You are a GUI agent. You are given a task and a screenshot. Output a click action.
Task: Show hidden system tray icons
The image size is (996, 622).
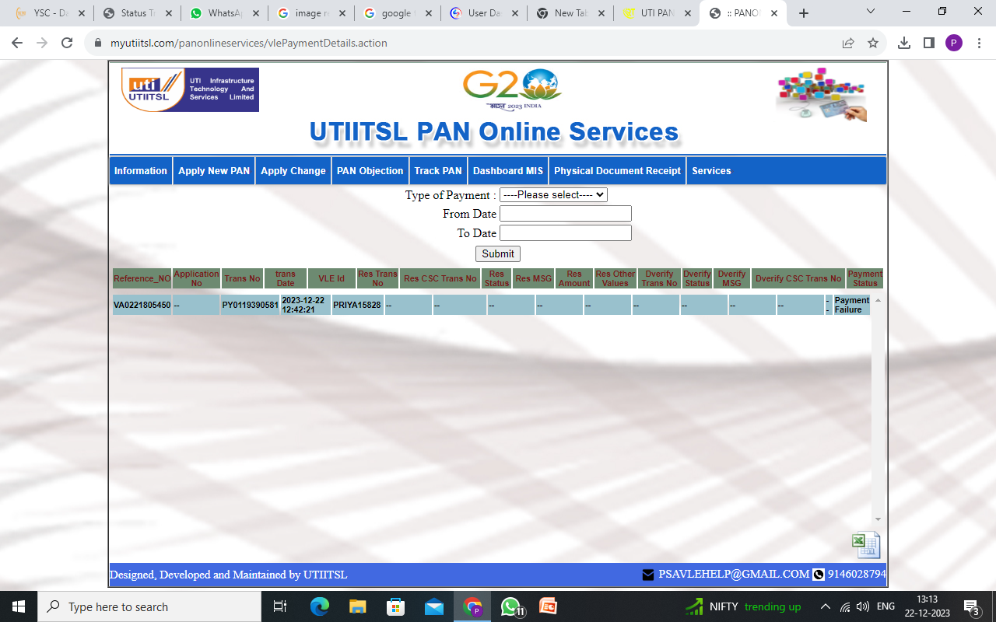pyautogui.click(x=825, y=606)
